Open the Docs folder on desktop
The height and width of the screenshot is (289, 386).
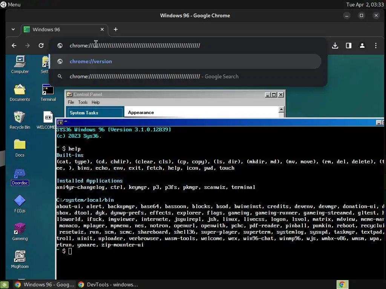tap(20, 148)
